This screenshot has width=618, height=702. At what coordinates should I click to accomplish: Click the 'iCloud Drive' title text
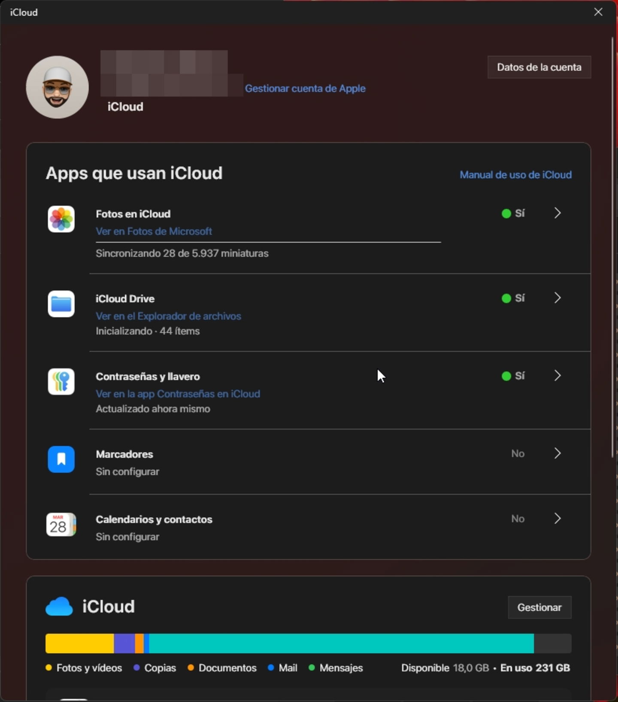pos(125,299)
